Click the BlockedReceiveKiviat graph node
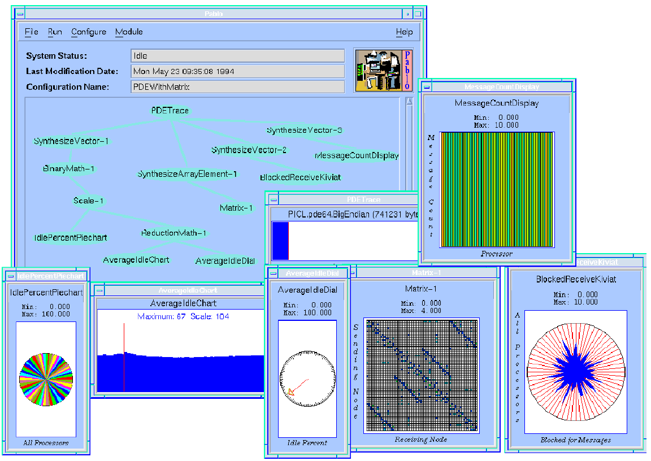 click(x=300, y=177)
